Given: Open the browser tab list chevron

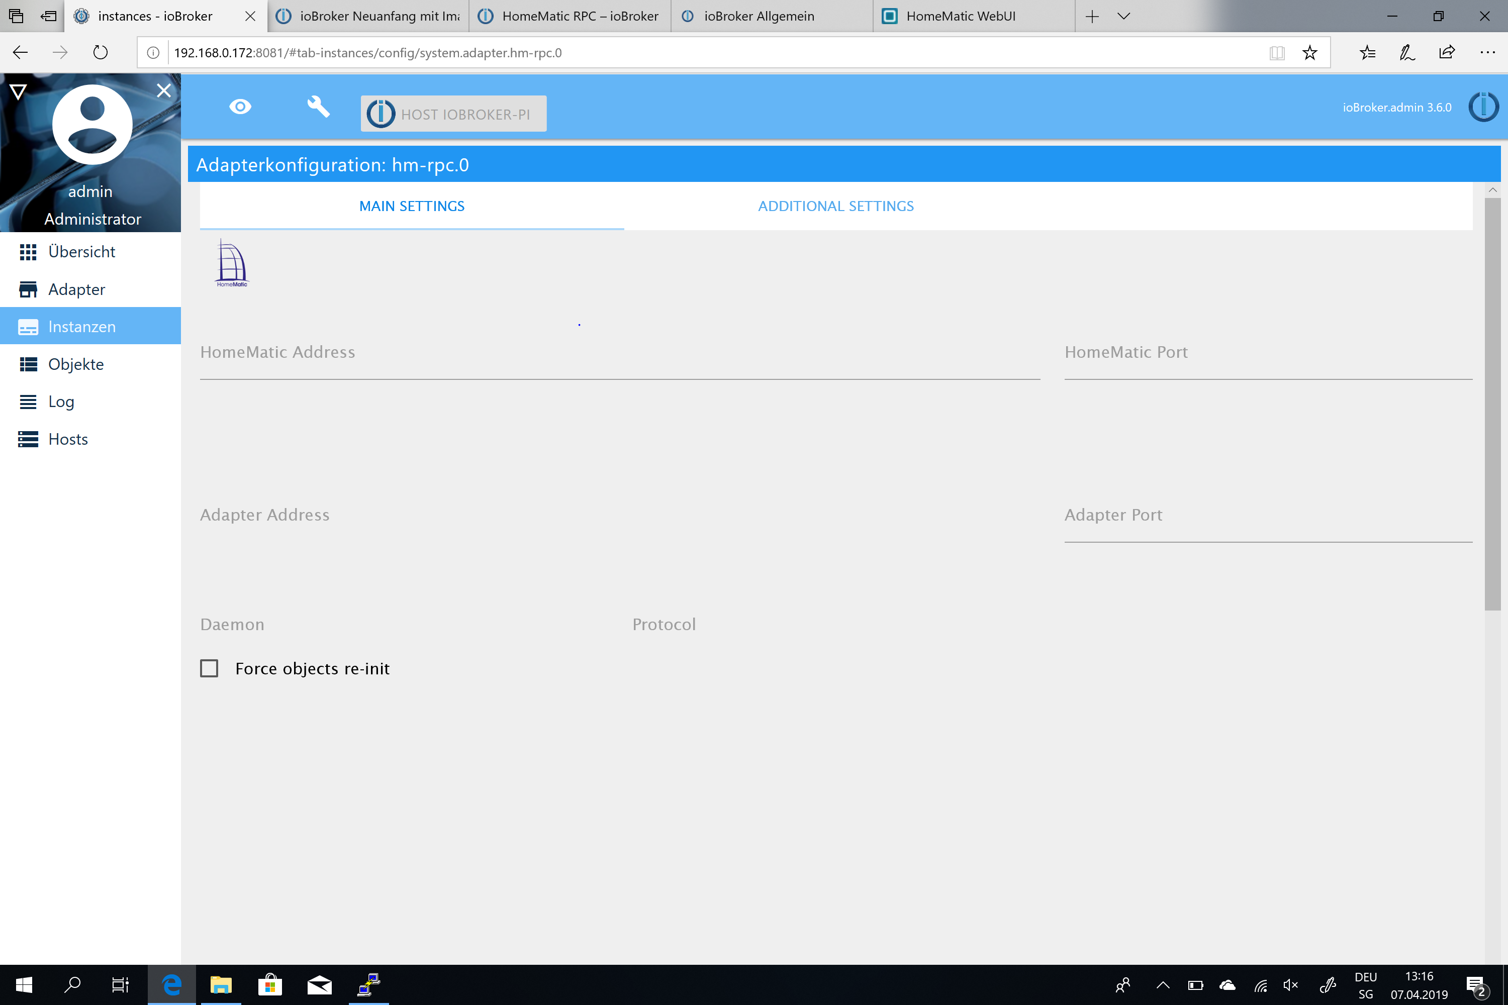Looking at the screenshot, I should [x=1123, y=16].
